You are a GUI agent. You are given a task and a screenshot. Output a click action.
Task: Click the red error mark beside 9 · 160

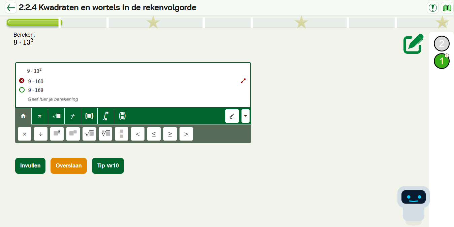[x=22, y=81]
